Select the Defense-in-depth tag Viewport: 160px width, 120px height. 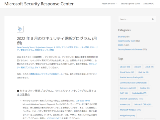click(128, 88)
